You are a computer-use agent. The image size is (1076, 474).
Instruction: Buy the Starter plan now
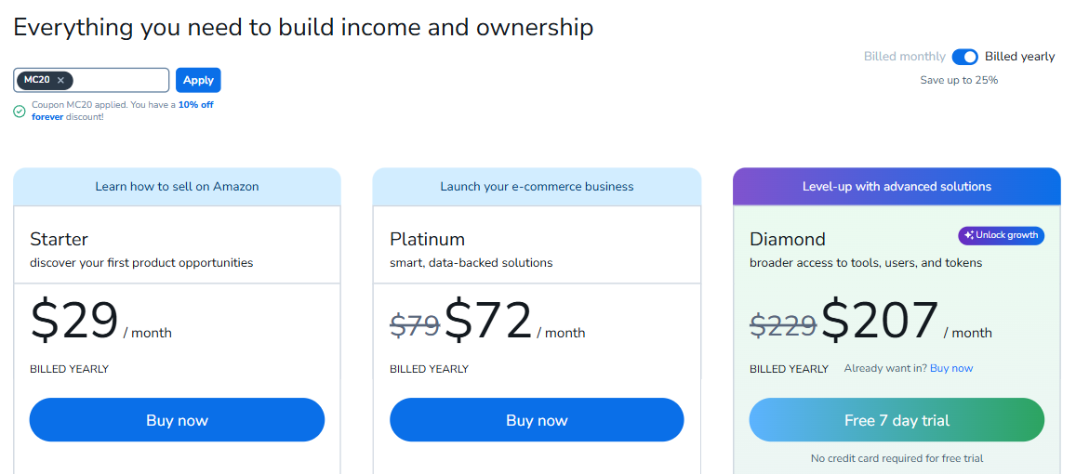(177, 420)
